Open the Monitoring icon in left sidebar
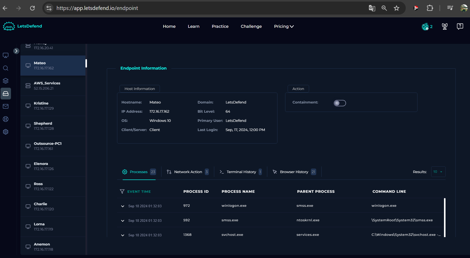 6,55
